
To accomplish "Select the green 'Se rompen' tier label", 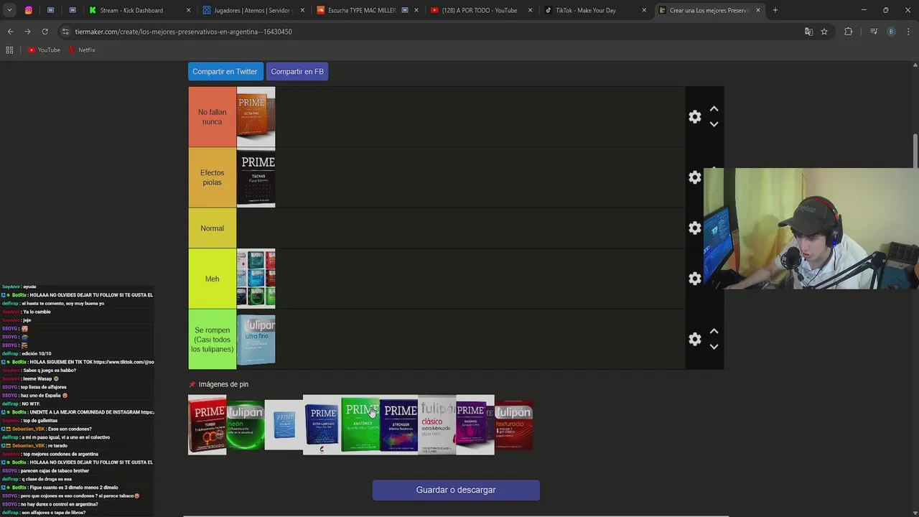I will 212,339.
